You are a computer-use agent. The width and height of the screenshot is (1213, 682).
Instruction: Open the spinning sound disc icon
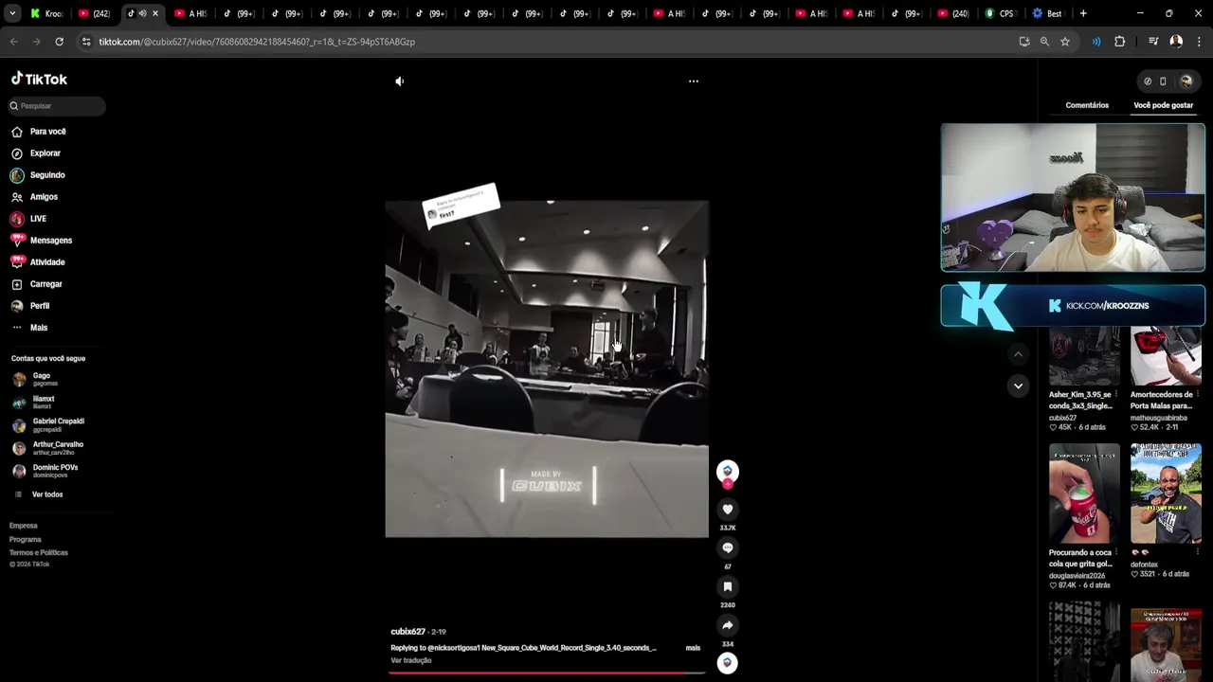(x=728, y=663)
